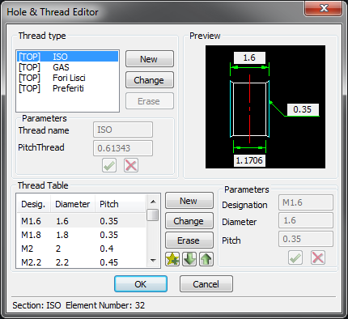Select the M1.6 row in Thread Table

point(83,221)
